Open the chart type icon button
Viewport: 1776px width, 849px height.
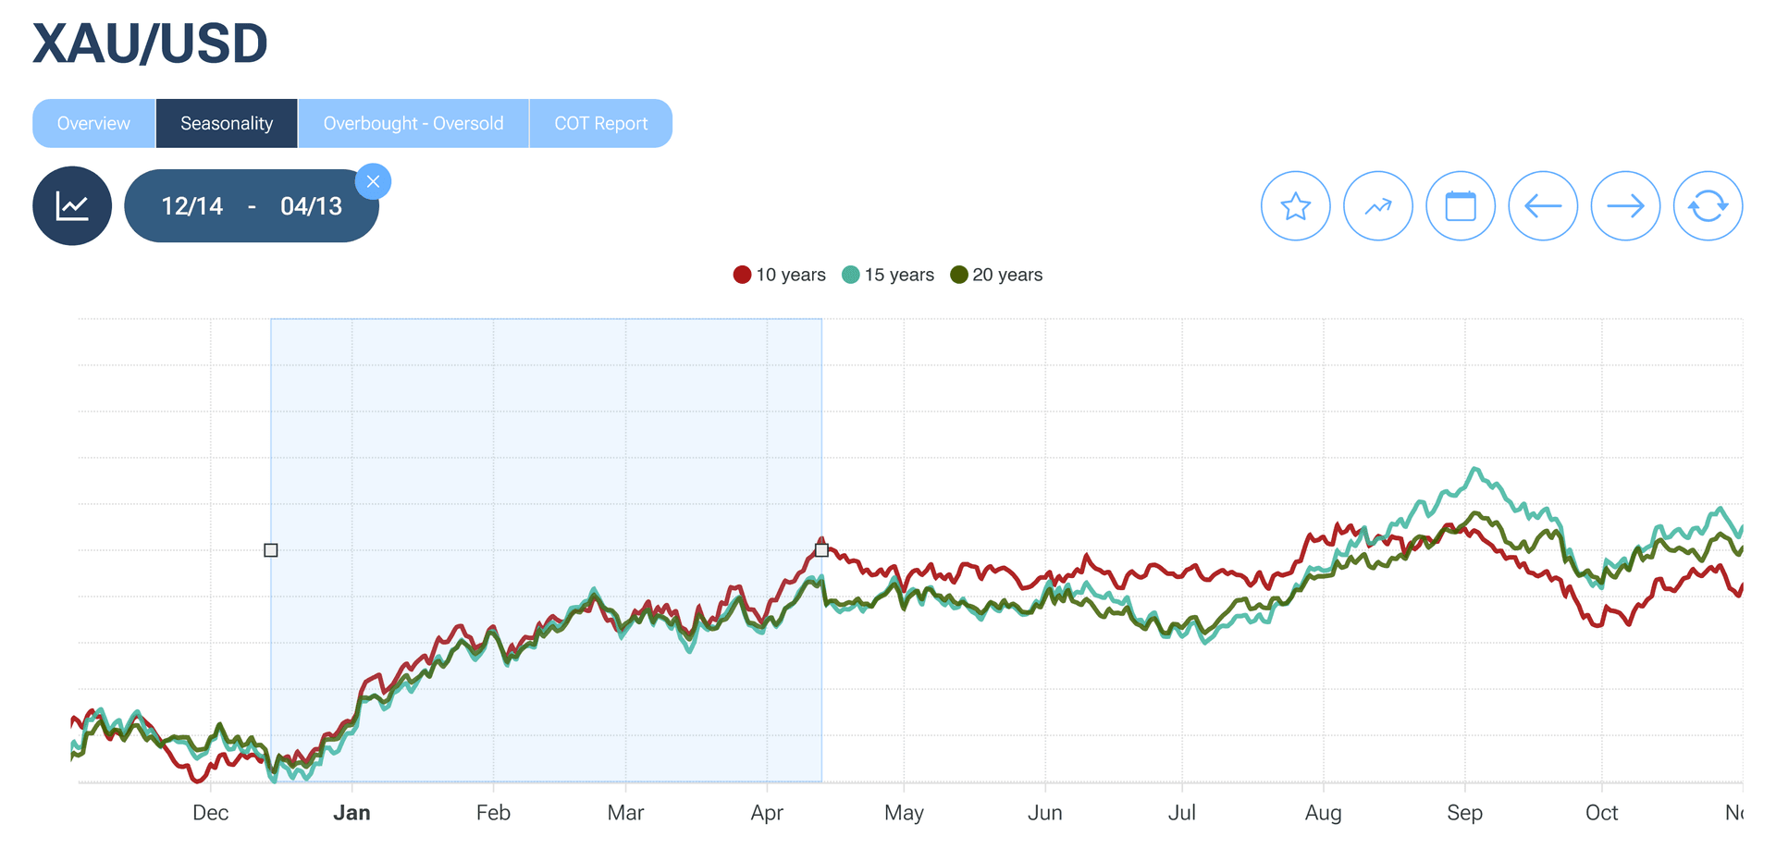click(71, 205)
